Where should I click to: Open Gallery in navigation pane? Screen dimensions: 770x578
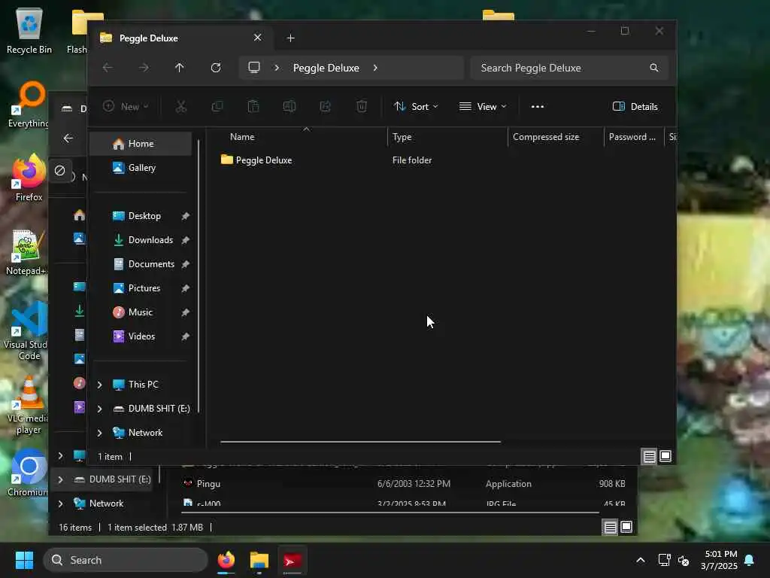pyautogui.click(x=141, y=168)
